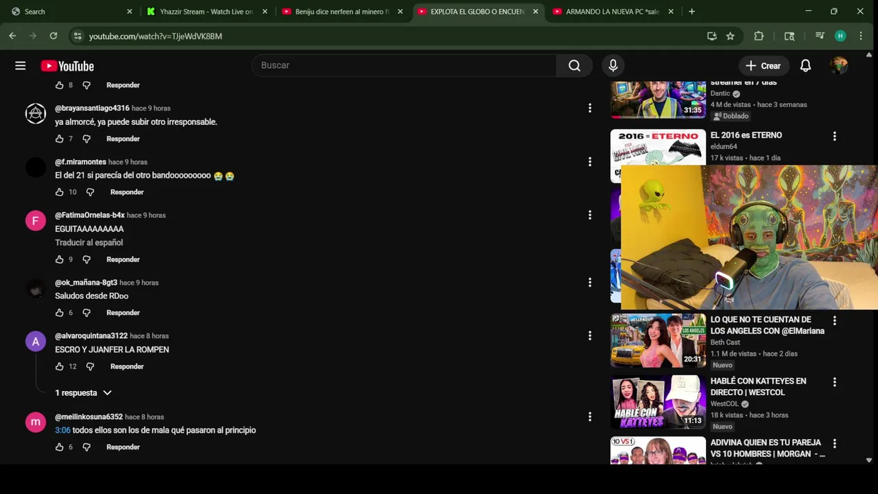
Task: Start voice search with the microphone
Action: pyautogui.click(x=613, y=65)
